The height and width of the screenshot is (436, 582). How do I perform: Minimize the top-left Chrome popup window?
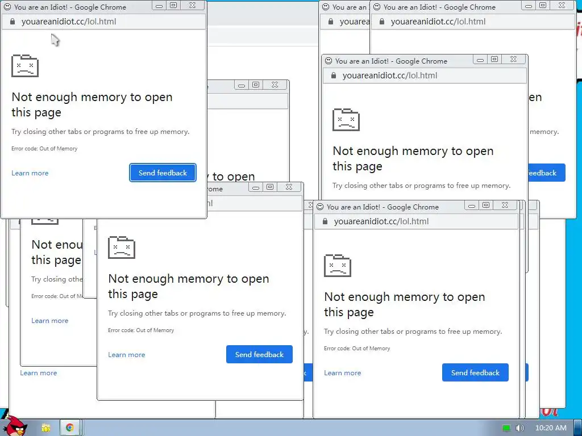[x=159, y=6]
